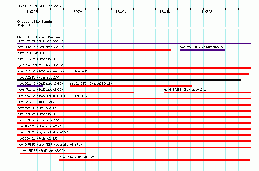The width and height of the screenshot is (259, 171).
Task: Click the Cytogenetic Bands track title
Action: pyautogui.click(x=35, y=22)
